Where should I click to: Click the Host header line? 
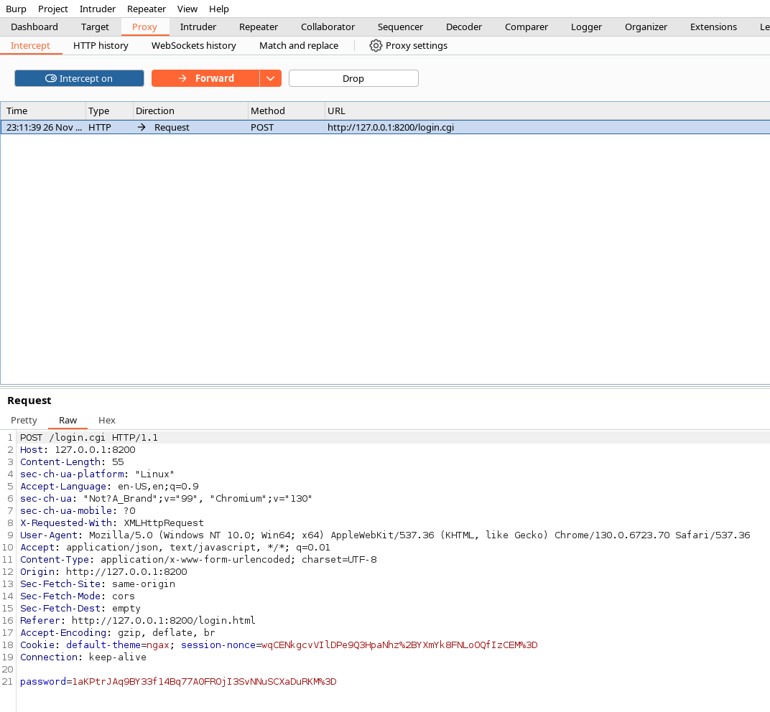78,449
